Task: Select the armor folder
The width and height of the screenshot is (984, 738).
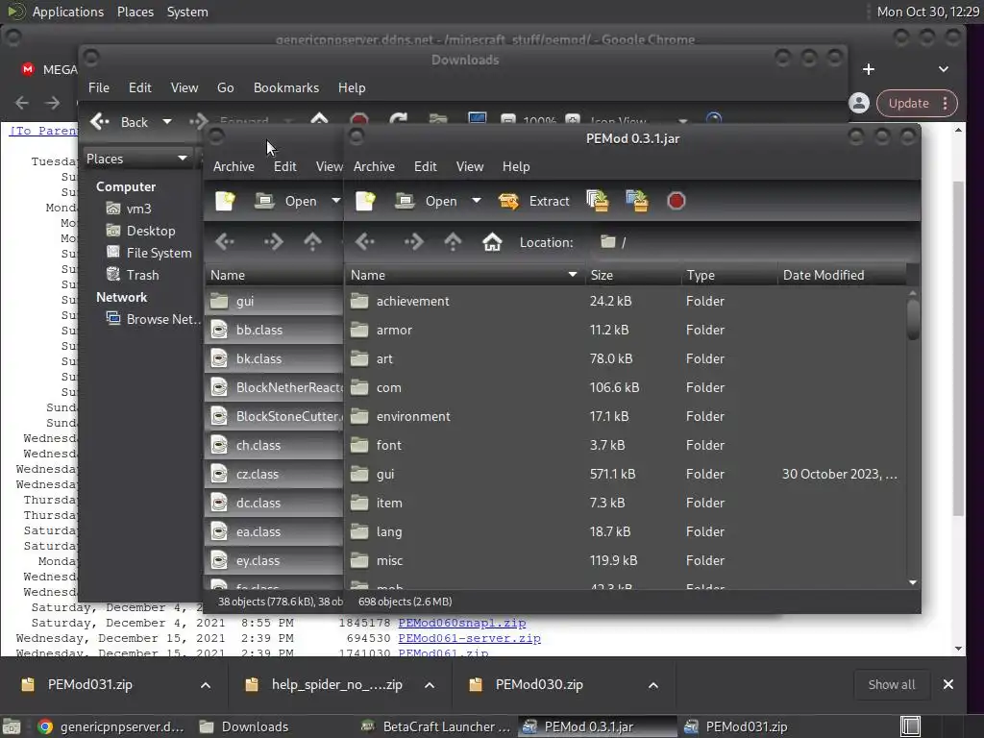Action: tap(626, 331)
